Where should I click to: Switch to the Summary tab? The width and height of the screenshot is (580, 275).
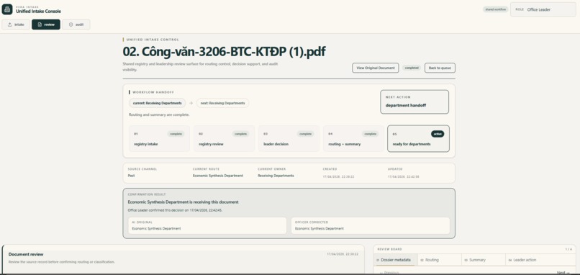click(484, 260)
